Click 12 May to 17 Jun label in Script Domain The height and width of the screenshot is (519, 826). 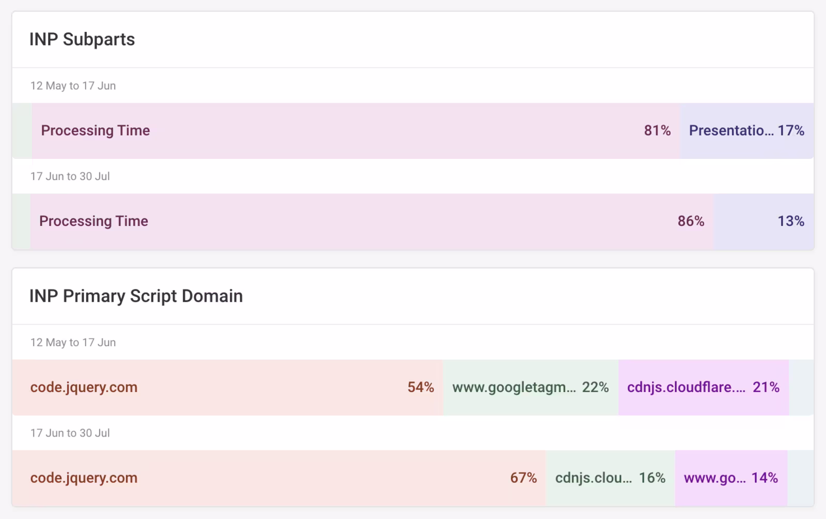tap(73, 343)
